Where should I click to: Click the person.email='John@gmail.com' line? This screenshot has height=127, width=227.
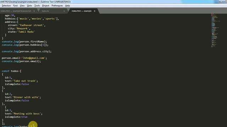coord(24,58)
